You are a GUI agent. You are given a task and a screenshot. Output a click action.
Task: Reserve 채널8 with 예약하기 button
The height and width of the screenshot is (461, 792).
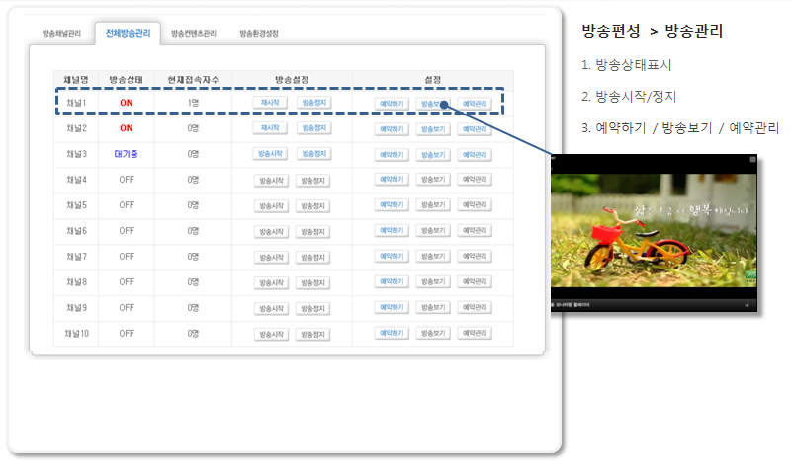[x=391, y=281]
